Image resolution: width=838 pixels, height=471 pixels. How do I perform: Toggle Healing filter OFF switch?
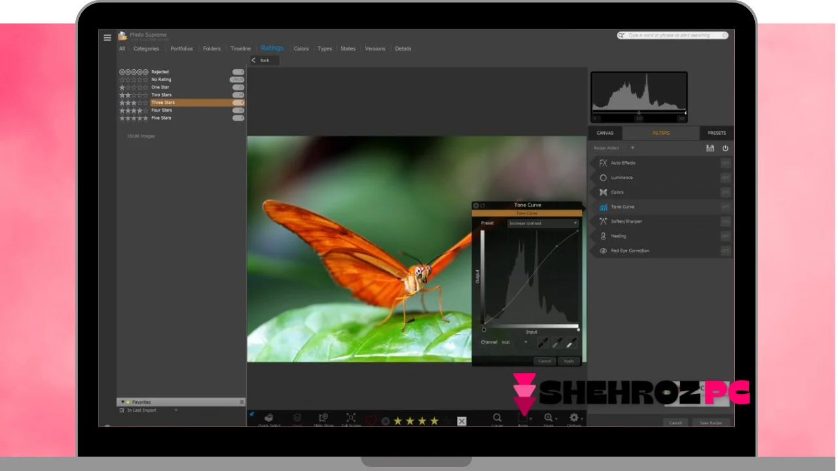pyautogui.click(x=725, y=236)
